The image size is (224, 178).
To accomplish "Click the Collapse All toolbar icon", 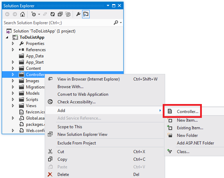I will (x=60, y=14).
